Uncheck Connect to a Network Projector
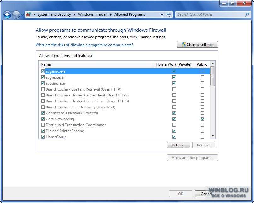The height and width of the screenshot is (203, 254). pos(43,113)
